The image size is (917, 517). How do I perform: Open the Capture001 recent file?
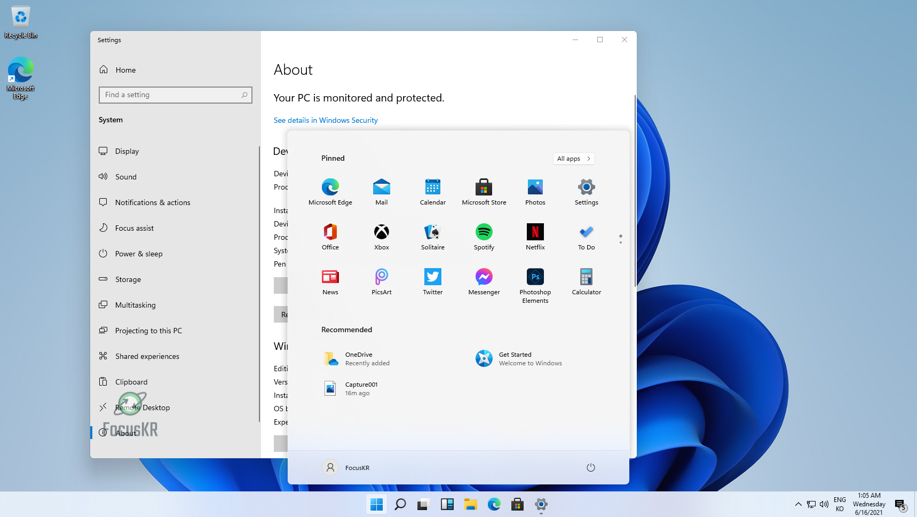point(351,389)
